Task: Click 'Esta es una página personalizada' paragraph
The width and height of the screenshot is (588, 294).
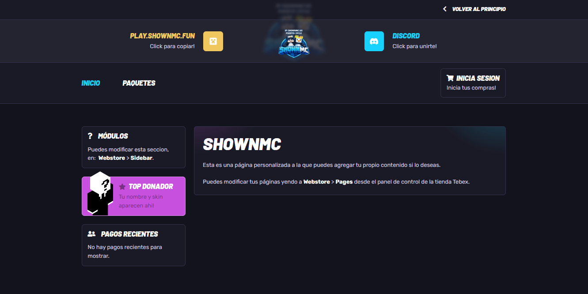Action: (322, 165)
